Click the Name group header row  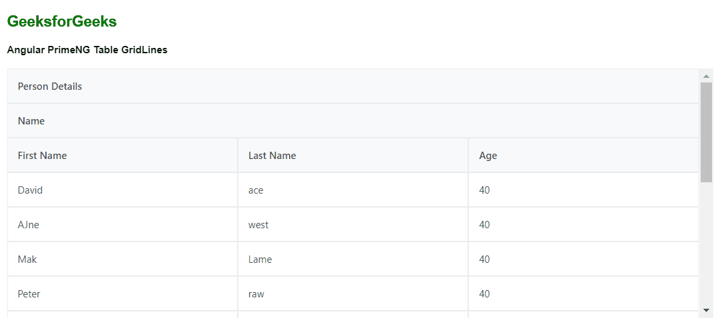(31, 121)
